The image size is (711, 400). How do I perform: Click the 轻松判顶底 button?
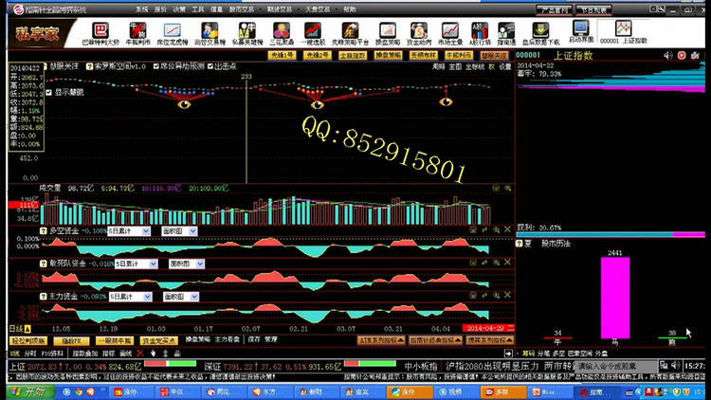coord(27,339)
